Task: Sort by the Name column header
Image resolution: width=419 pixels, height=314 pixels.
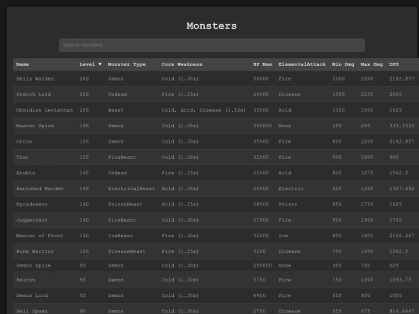Action: pos(23,64)
